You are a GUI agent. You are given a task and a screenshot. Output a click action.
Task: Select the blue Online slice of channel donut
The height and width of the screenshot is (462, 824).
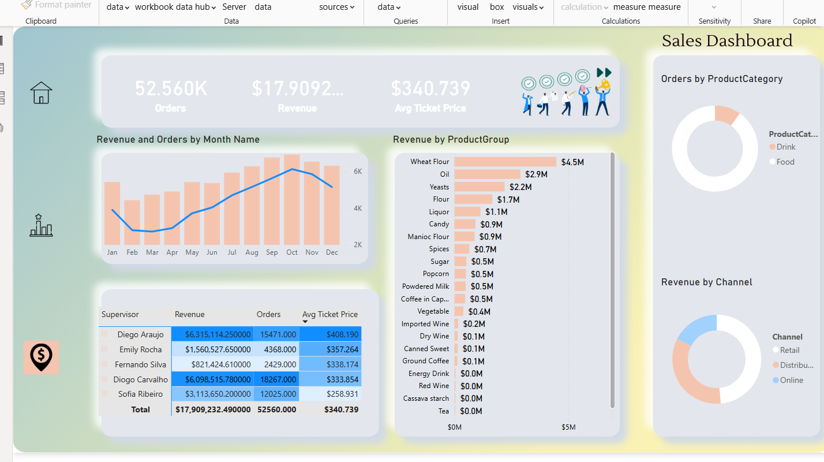[x=699, y=330]
